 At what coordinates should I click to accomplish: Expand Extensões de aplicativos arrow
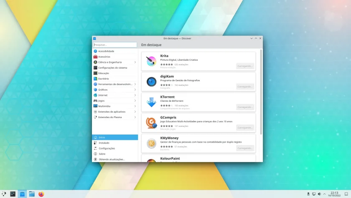pyautogui.click(x=135, y=112)
